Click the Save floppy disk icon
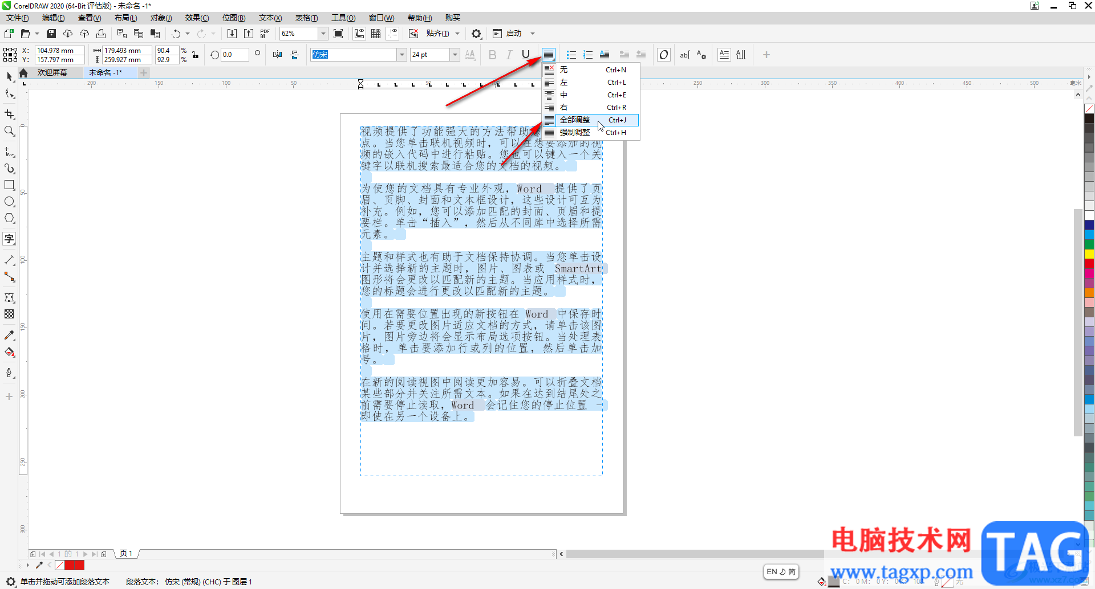The width and height of the screenshot is (1095, 589). 51,34
